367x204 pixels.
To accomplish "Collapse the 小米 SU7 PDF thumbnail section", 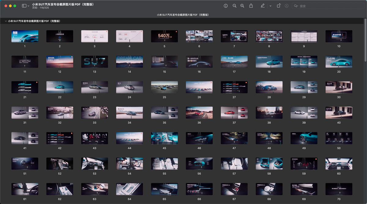I will pos(6,21).
